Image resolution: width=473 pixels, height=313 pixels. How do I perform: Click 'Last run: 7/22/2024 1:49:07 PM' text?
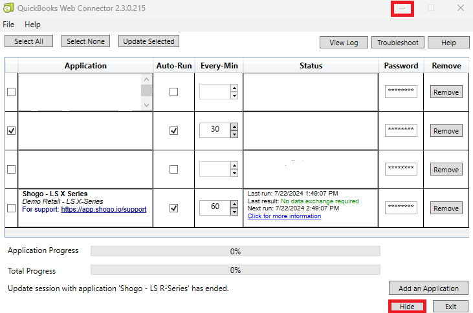[292, 194]
